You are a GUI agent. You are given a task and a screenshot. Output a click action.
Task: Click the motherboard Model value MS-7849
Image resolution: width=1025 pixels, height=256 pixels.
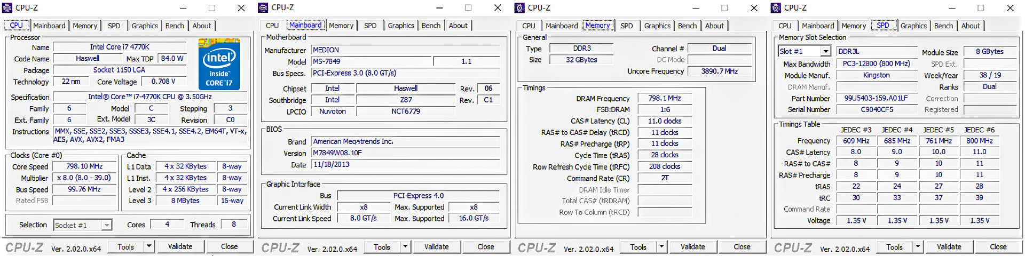(371, 61)
